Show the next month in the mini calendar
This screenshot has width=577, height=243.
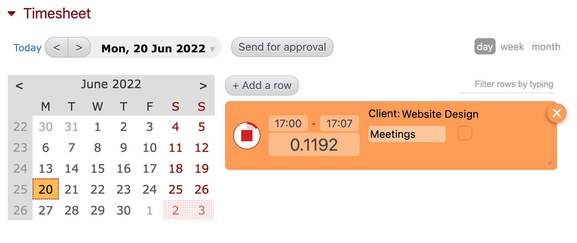point(203,86)
